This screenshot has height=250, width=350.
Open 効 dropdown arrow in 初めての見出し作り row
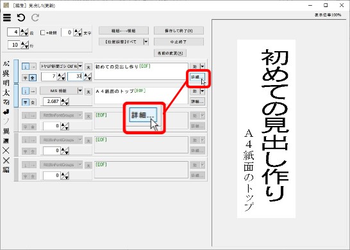tap(202, 66)
